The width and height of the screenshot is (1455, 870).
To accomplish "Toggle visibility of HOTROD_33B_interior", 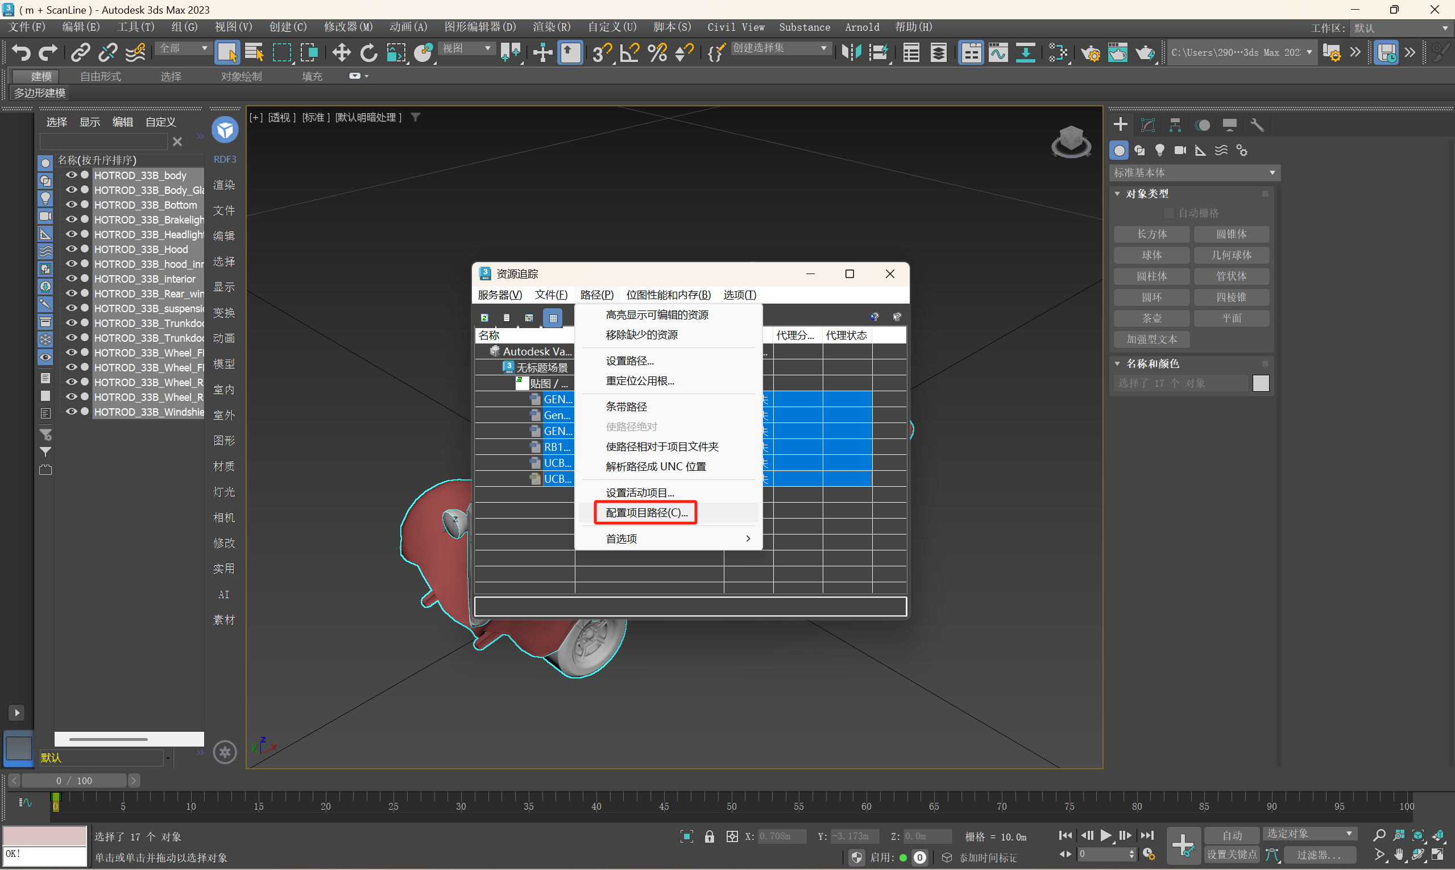I will pyautogui.click(x=72, y=279).
